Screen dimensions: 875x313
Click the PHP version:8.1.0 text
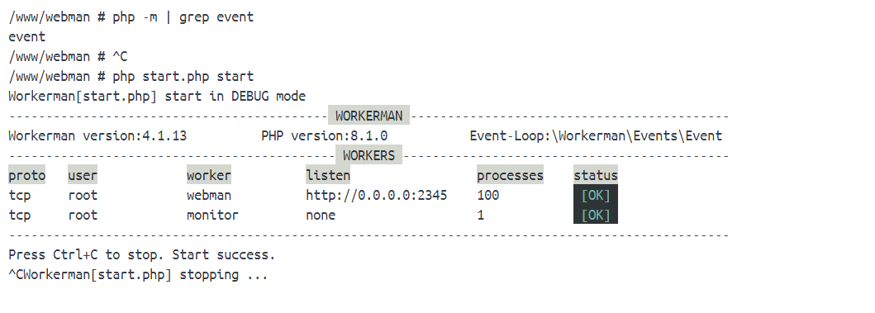coord(324,135)
